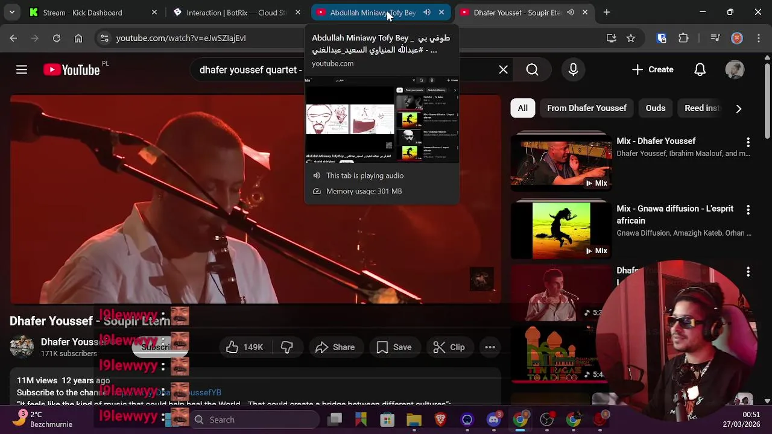Show next filter chips with arrow
This screenshot has width=772, height=434.
pos(738,108)
